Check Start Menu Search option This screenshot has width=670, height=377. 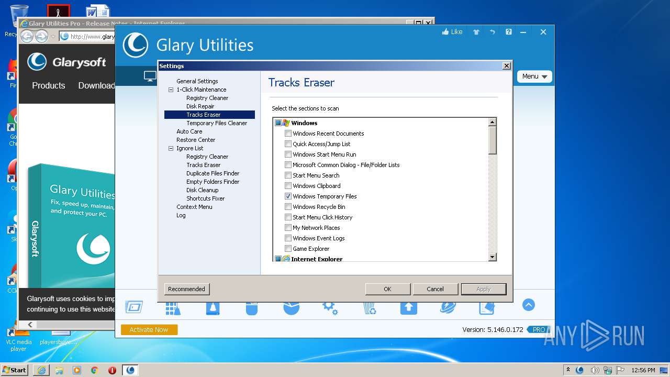[288, 175]
